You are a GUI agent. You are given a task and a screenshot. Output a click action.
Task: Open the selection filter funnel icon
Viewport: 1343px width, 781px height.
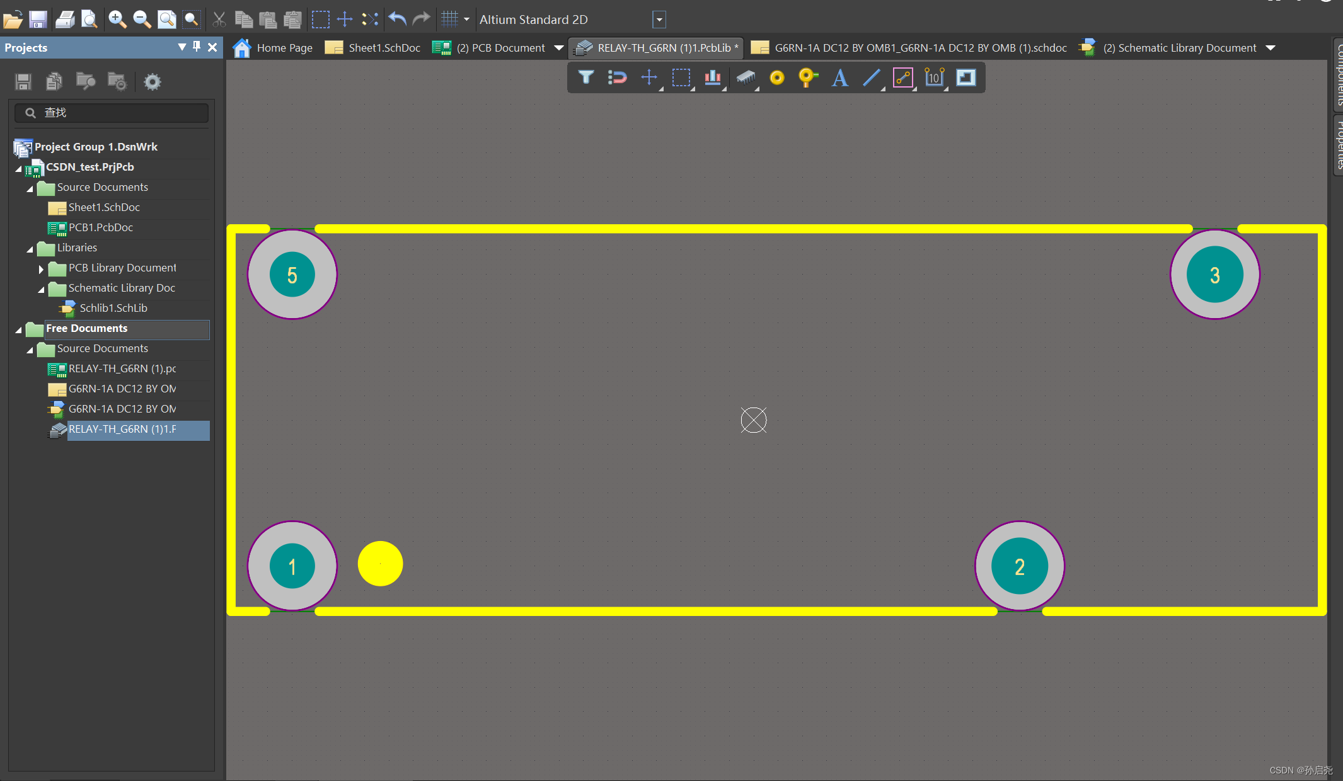(x=586, y=77)
